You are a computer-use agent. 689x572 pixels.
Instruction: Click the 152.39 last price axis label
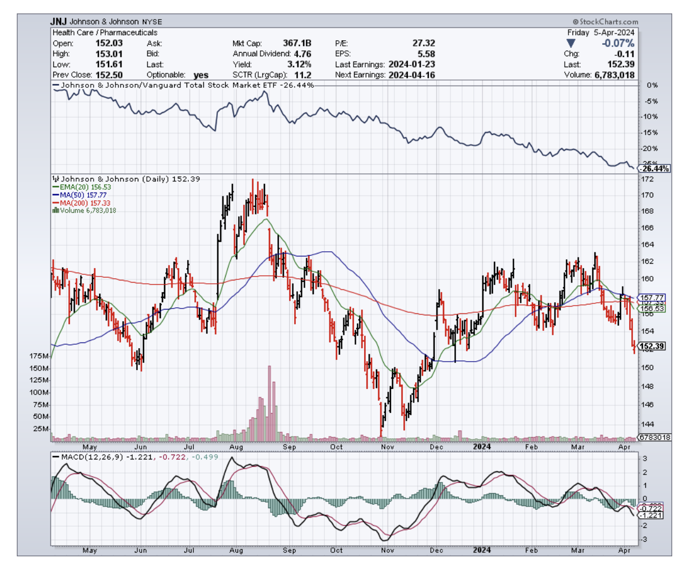pos(651,346)
